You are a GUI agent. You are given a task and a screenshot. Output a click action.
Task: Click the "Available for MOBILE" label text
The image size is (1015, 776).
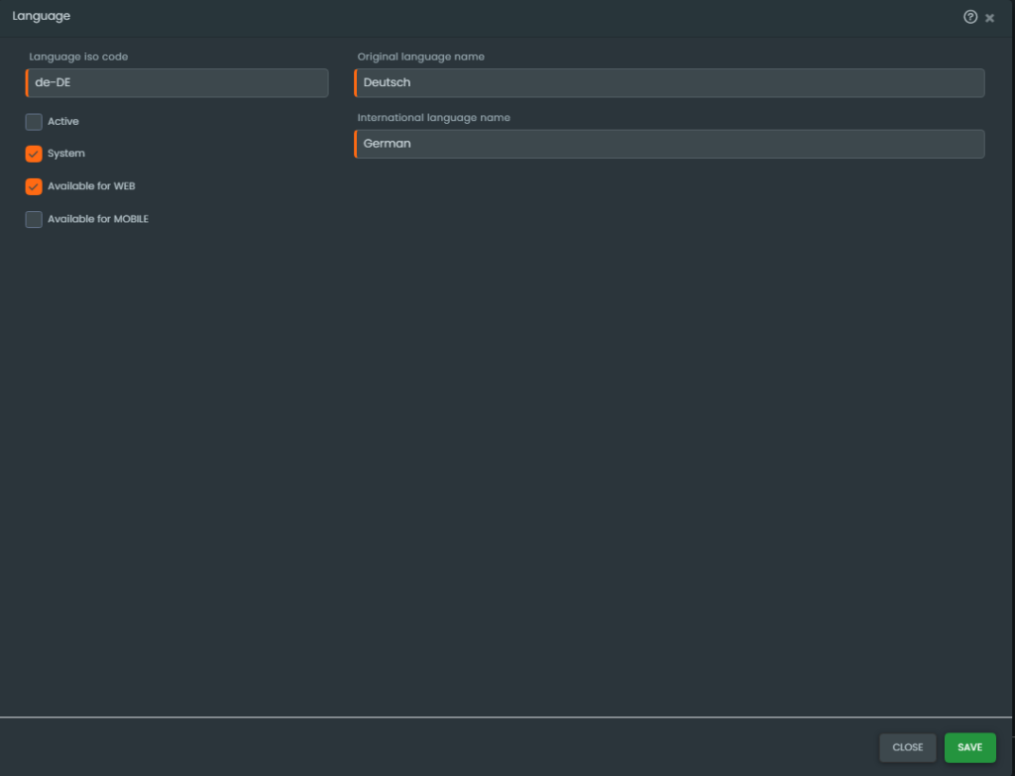click(98, 219)
